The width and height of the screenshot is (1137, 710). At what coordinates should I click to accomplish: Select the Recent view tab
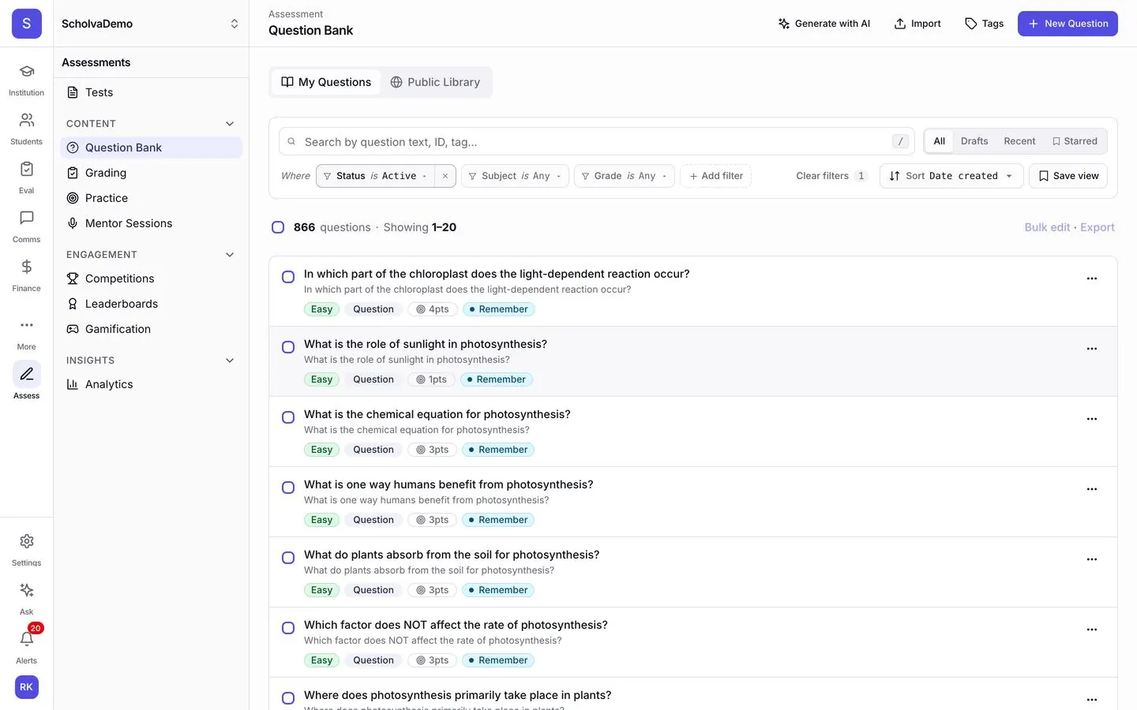click(x=1019, y=141)
